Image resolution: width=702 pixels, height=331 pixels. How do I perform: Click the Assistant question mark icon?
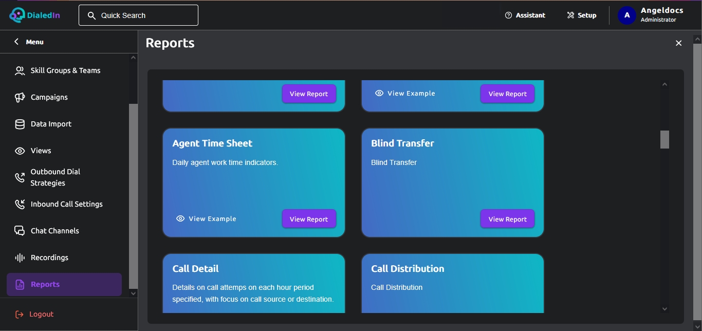coord(509,15)
